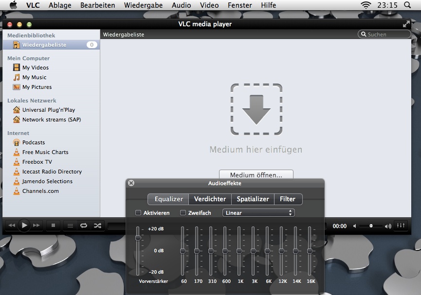Toggle the playlist view icon
This screenshot has width=421, height=295.
pos(70,226)
